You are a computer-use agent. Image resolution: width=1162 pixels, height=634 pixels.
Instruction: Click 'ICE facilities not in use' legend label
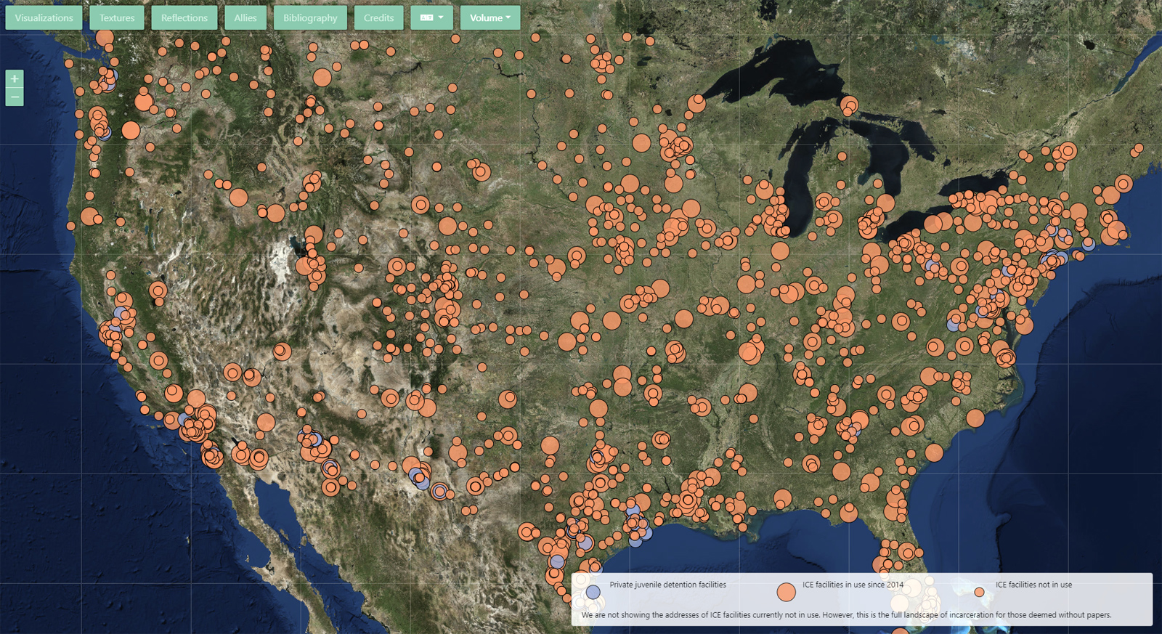[x=1033, y=585]
